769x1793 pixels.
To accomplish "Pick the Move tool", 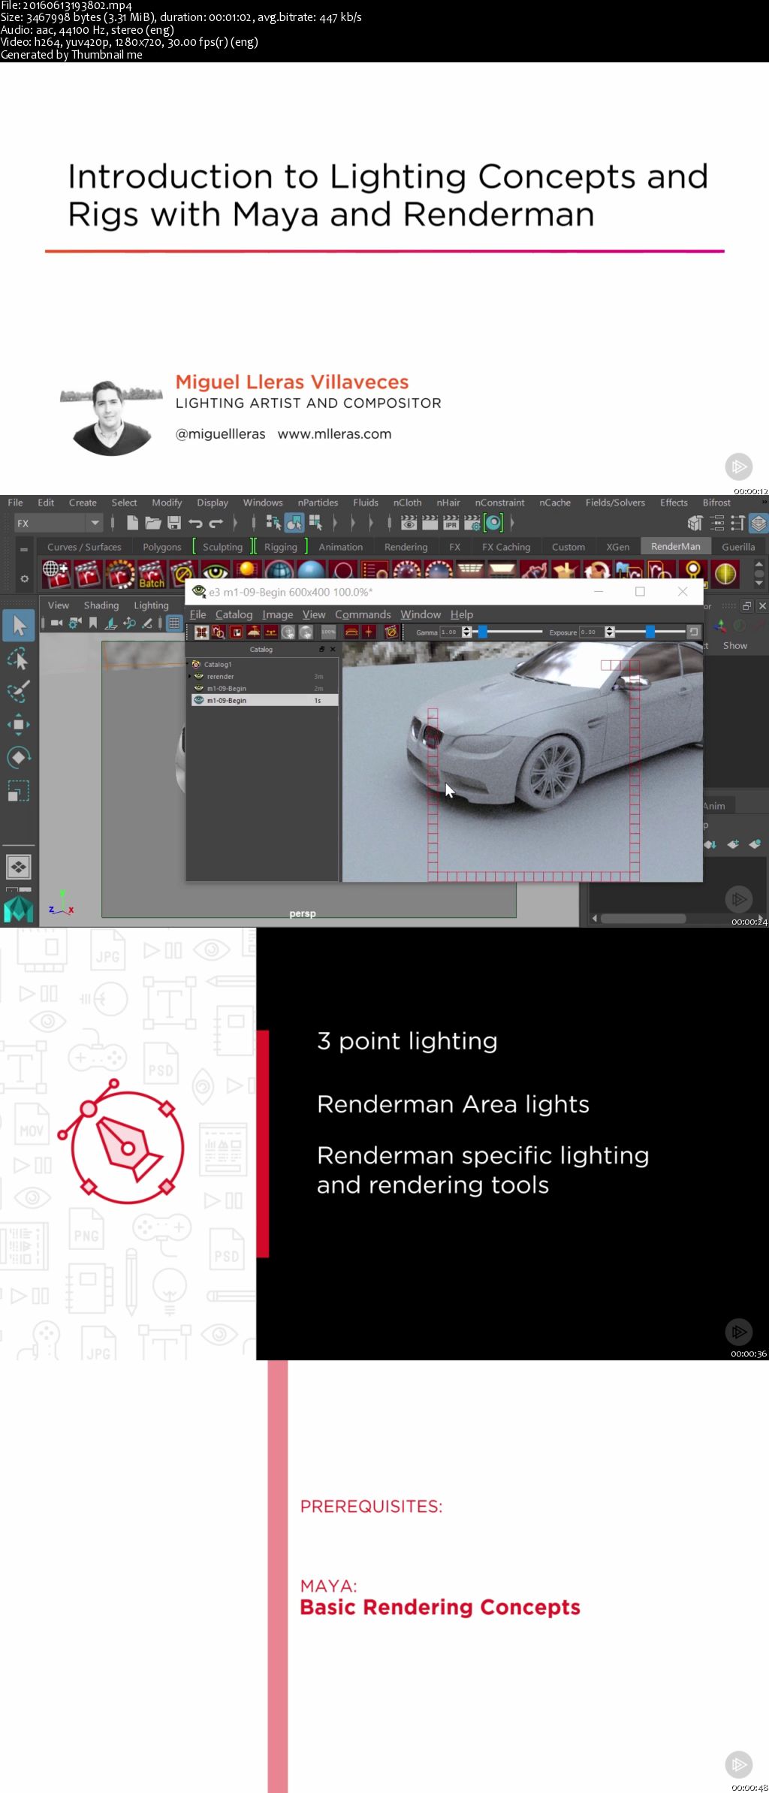I will [19, 724].
